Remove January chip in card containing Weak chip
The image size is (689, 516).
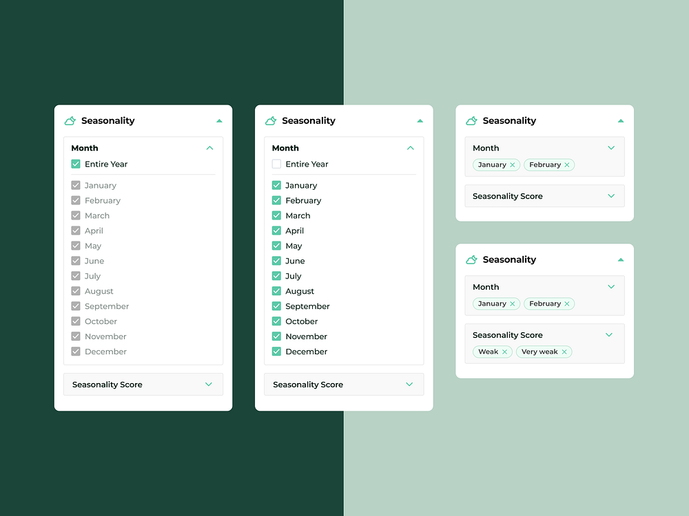(x=513, y=303)
